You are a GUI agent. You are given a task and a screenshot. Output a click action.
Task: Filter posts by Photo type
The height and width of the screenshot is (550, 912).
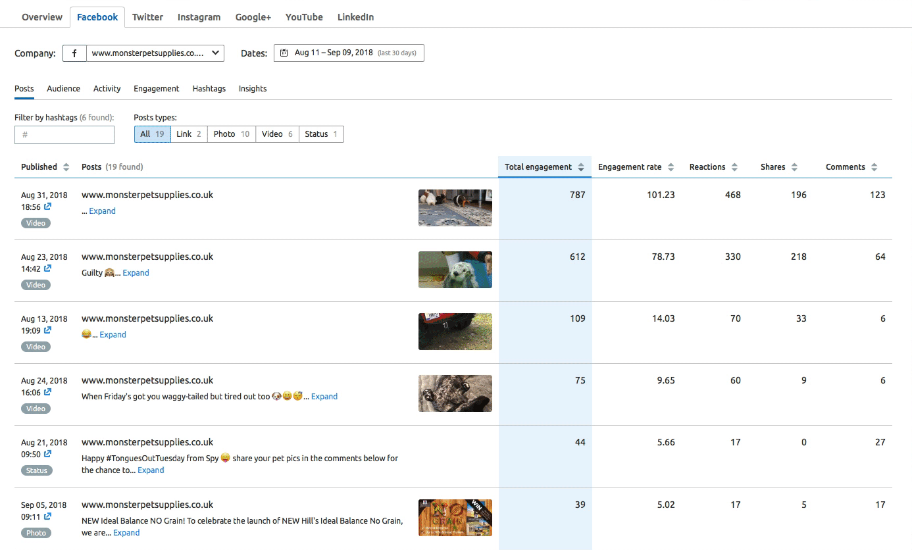pos(232,134)
